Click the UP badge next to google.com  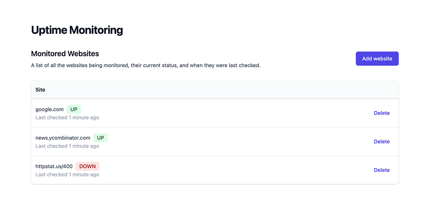[x=74, y=109]
